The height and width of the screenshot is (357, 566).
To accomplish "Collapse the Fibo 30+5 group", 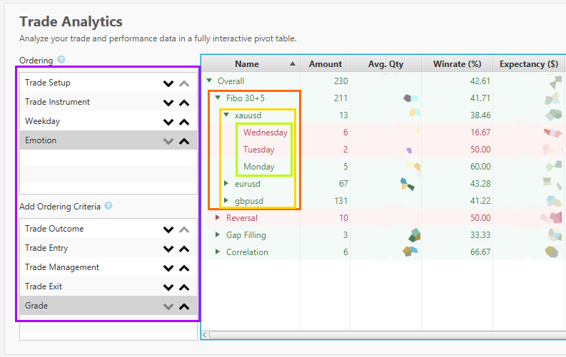I will (218, 97).
